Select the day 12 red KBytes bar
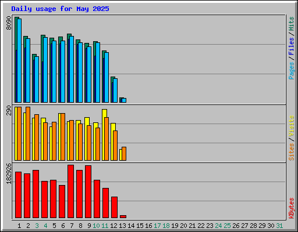Image resolution: width=298 pixels, height=232 pixels. [x=114, y=207]
